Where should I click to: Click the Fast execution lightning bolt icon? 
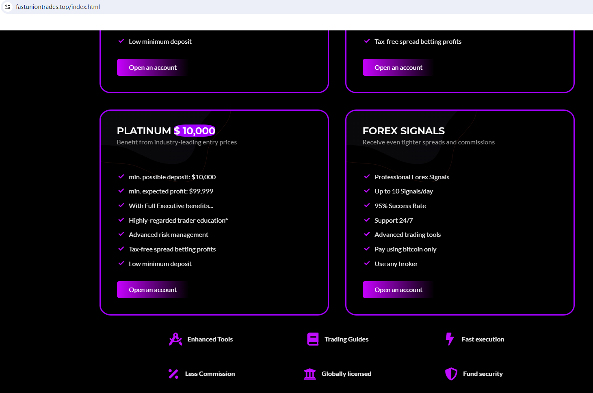(x=450, y=339)
